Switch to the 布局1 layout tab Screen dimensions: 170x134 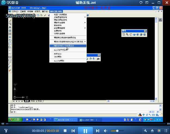pyautogui.click(x=33, y=101)
